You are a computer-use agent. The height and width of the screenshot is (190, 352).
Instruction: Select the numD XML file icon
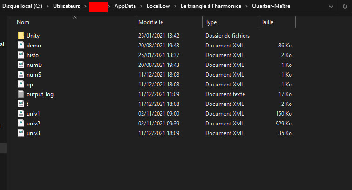point(21,65)
